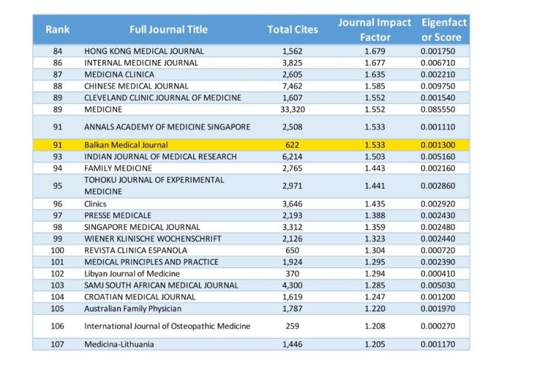Click the highlighted 622 total cites cell

coord(292,145)
